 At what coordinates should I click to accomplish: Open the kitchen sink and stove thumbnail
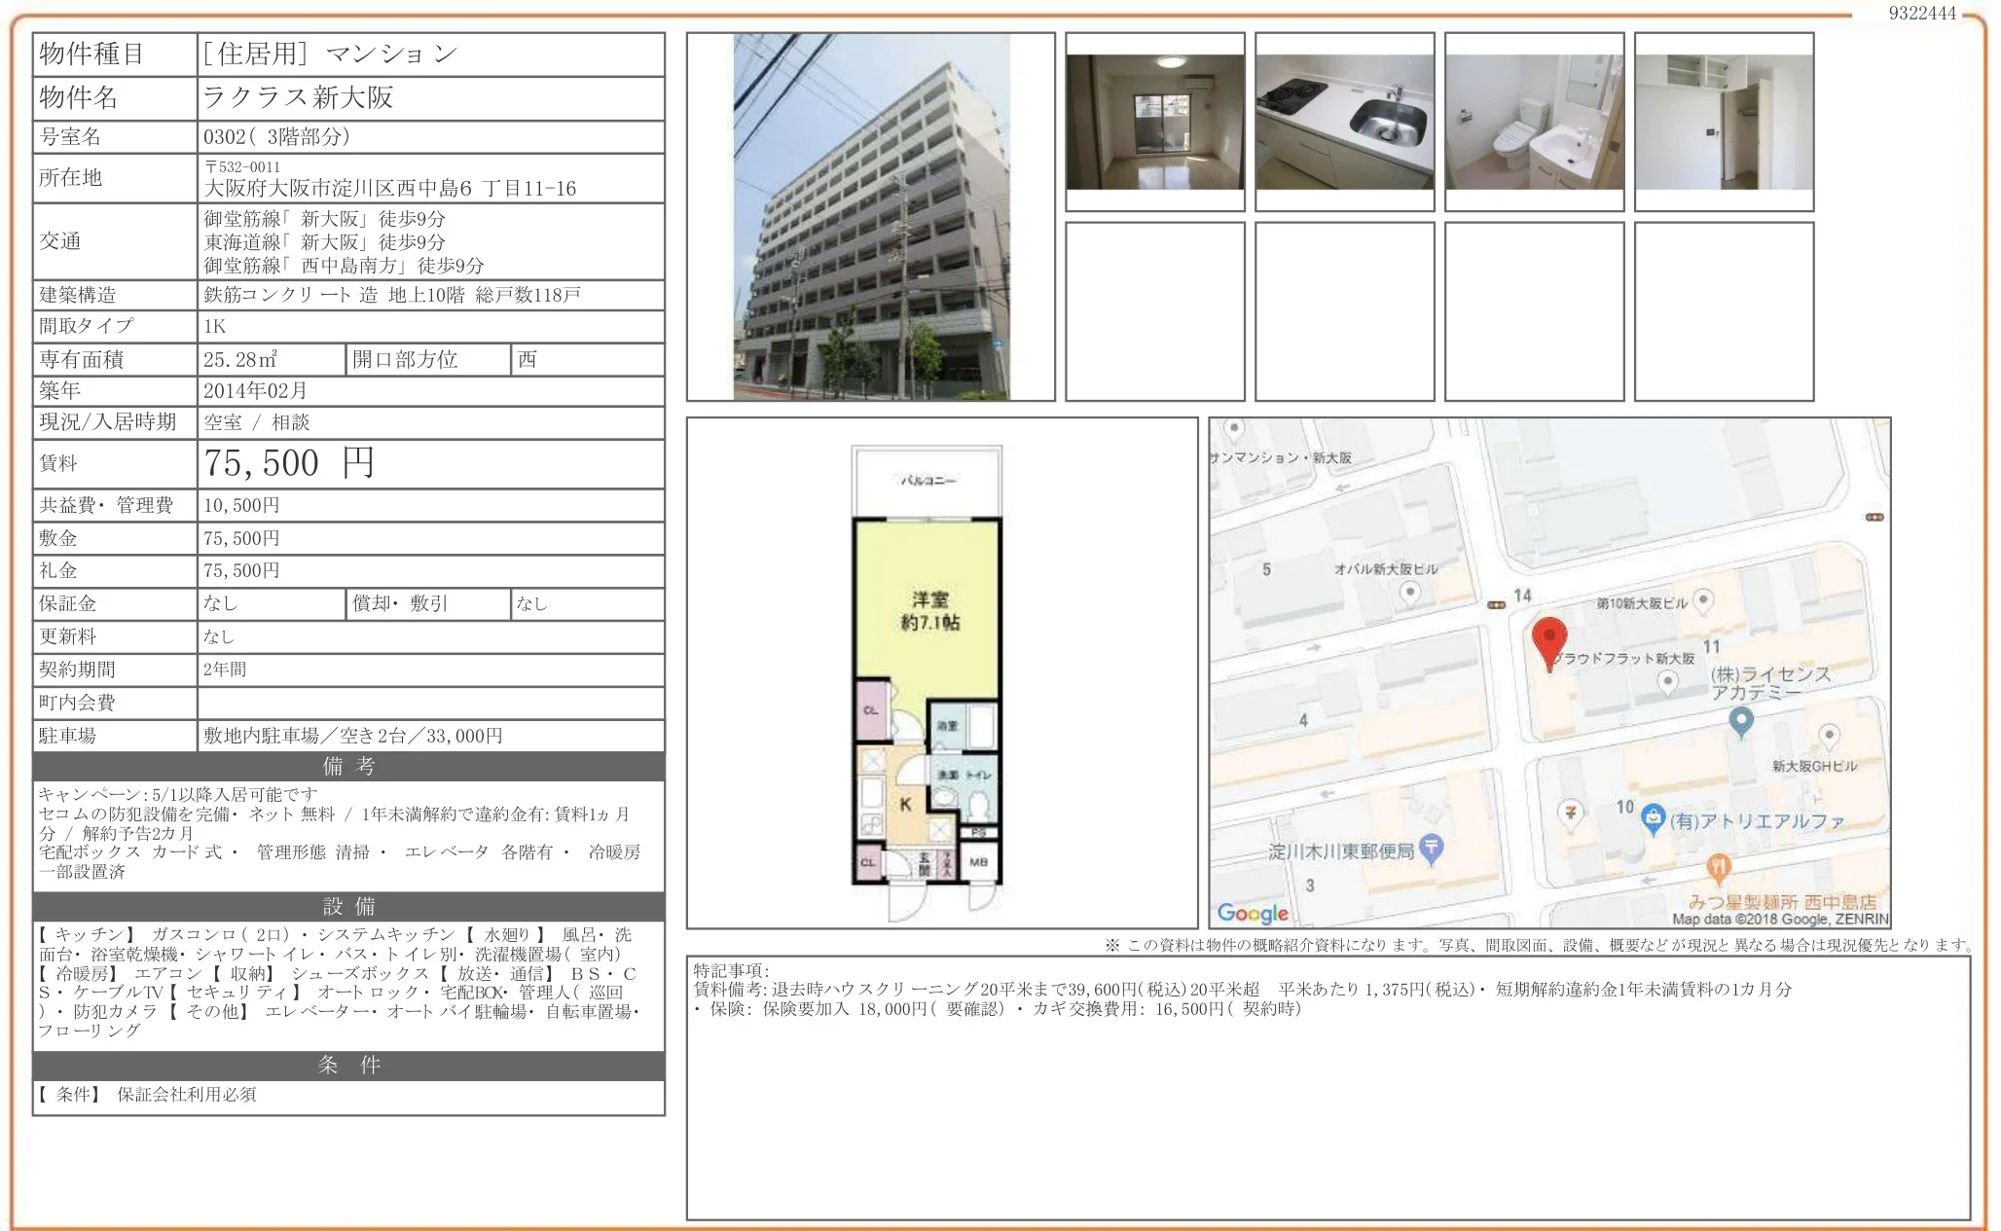point(1344,122)
